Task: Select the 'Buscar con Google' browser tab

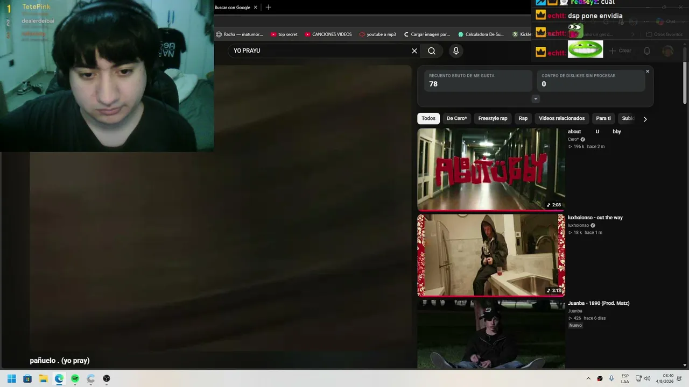Action: click(x=236, y=8)
